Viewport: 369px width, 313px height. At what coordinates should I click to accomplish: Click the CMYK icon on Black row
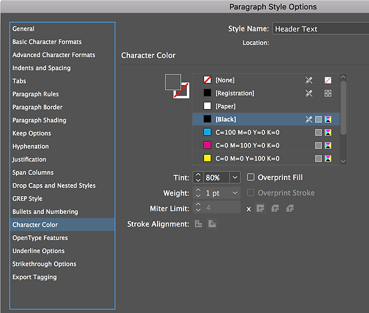(328, 120)
